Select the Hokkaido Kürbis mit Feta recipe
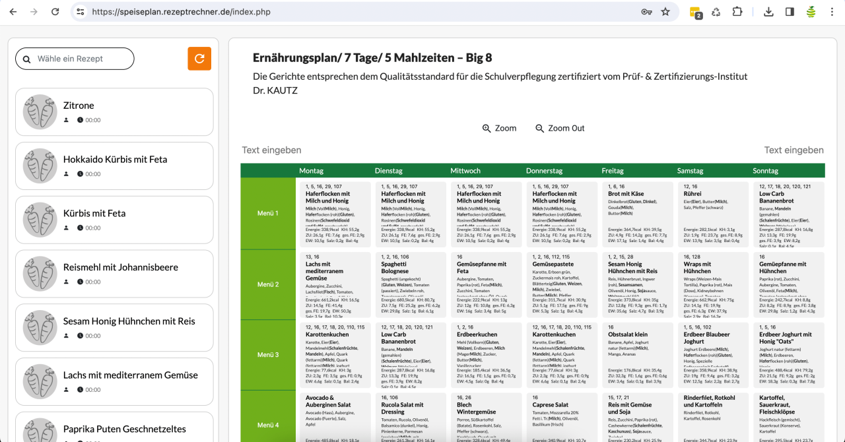845x442 pixels. 114,166
